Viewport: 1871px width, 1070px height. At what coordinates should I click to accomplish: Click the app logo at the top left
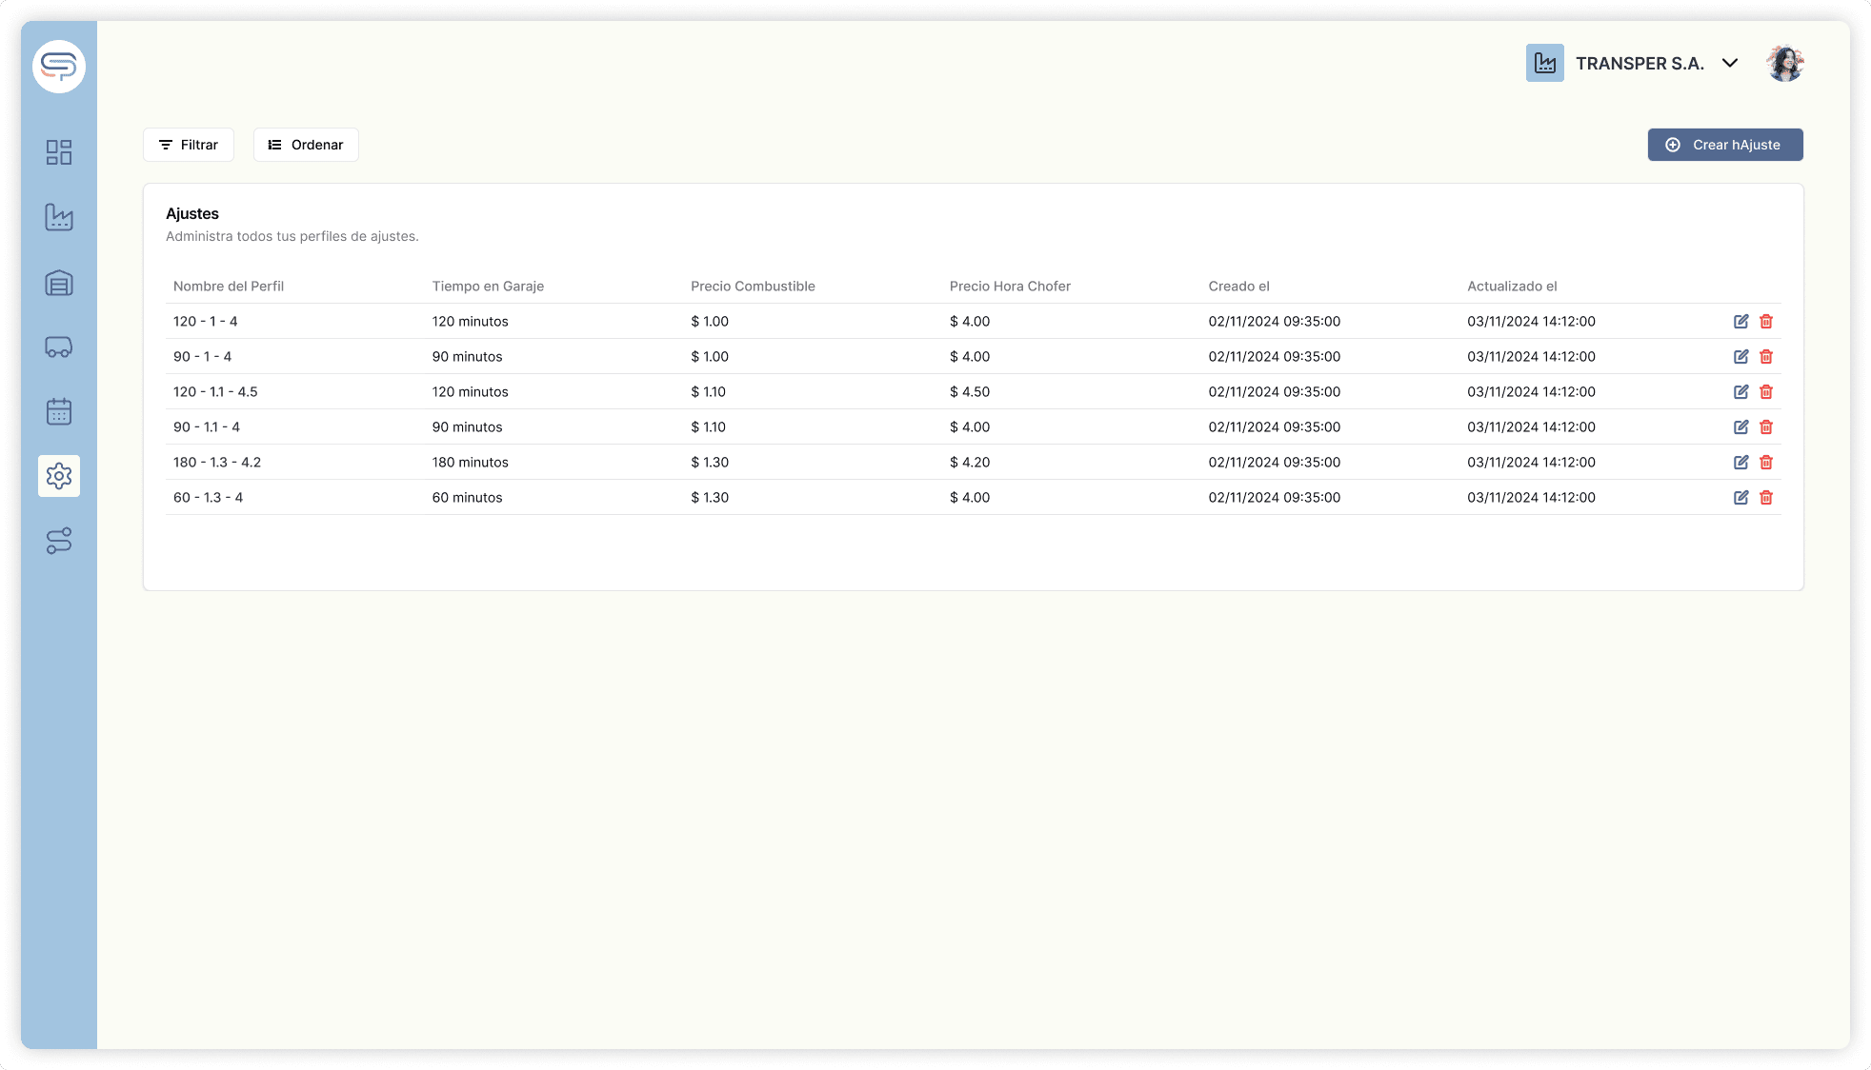[58, 67]
